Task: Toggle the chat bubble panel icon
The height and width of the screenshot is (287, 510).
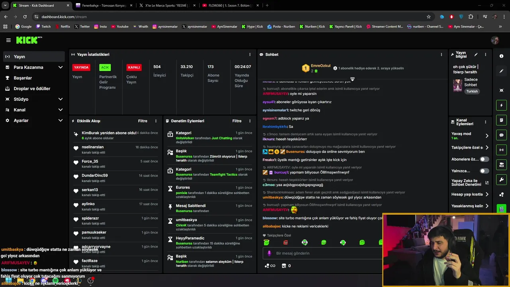Action: [501, 135]
